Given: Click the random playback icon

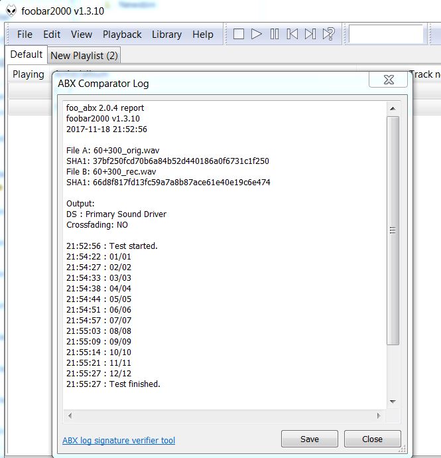Looking at the screenshot, I should (329, 34).
